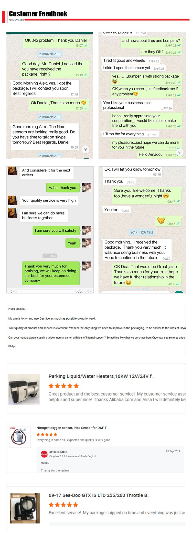Click scroll-down chevron in bumper chat
The image size is (192, 539).
click(180, 152)
